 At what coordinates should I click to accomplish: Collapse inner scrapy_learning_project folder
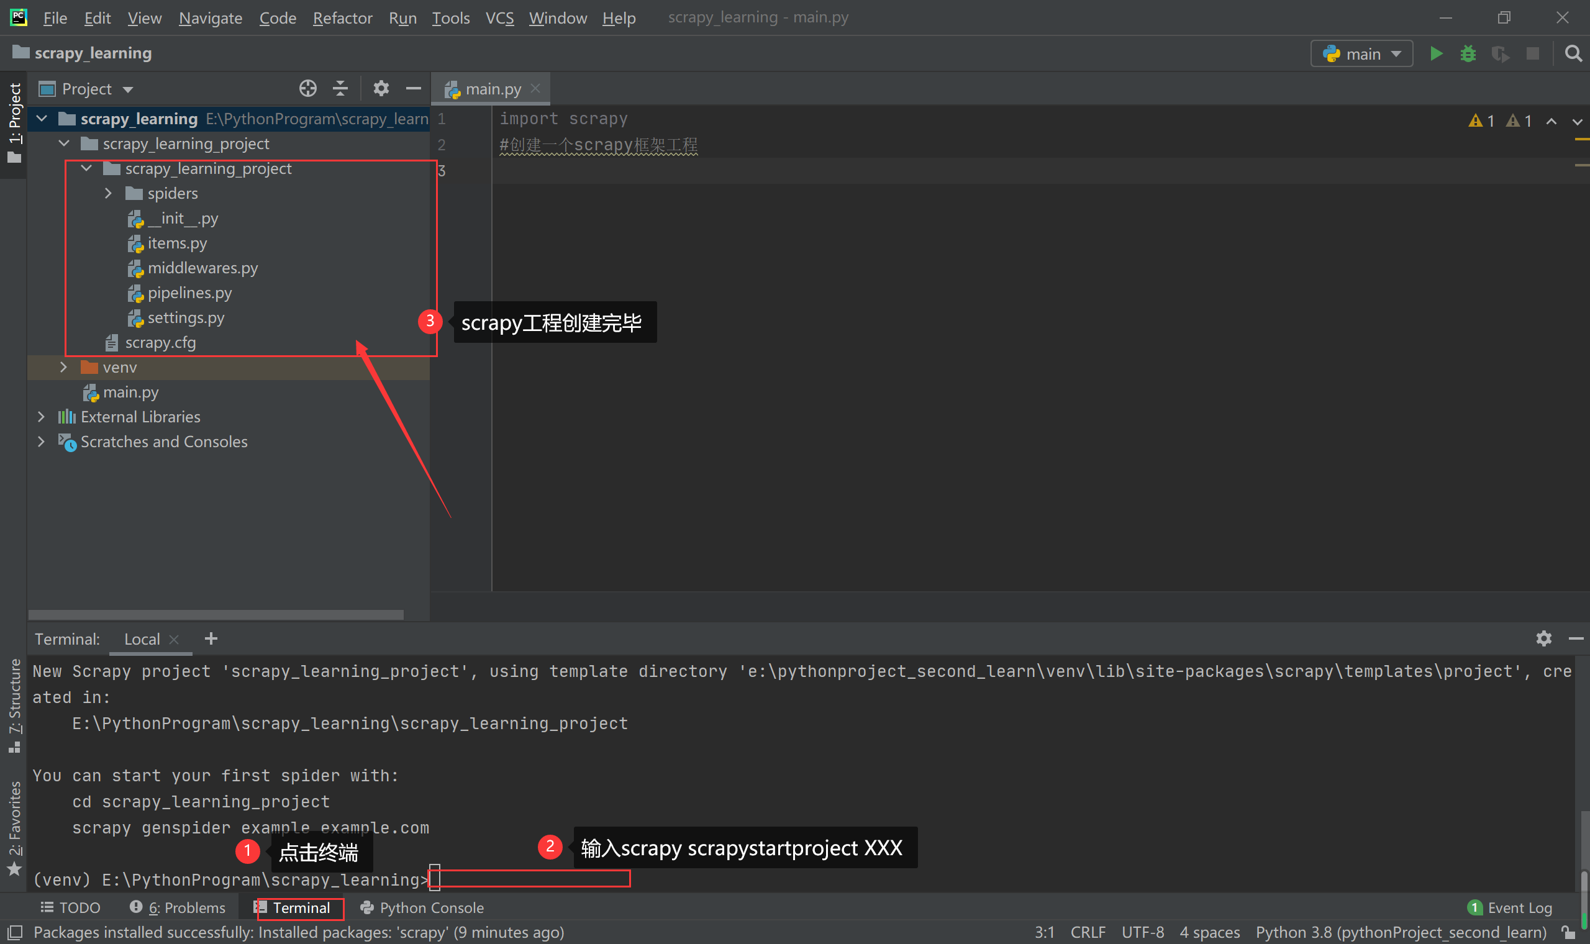pos(86,168)
